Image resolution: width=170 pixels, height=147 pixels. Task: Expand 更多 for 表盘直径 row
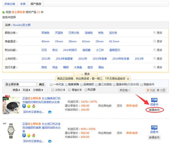(x=158, y=41)
